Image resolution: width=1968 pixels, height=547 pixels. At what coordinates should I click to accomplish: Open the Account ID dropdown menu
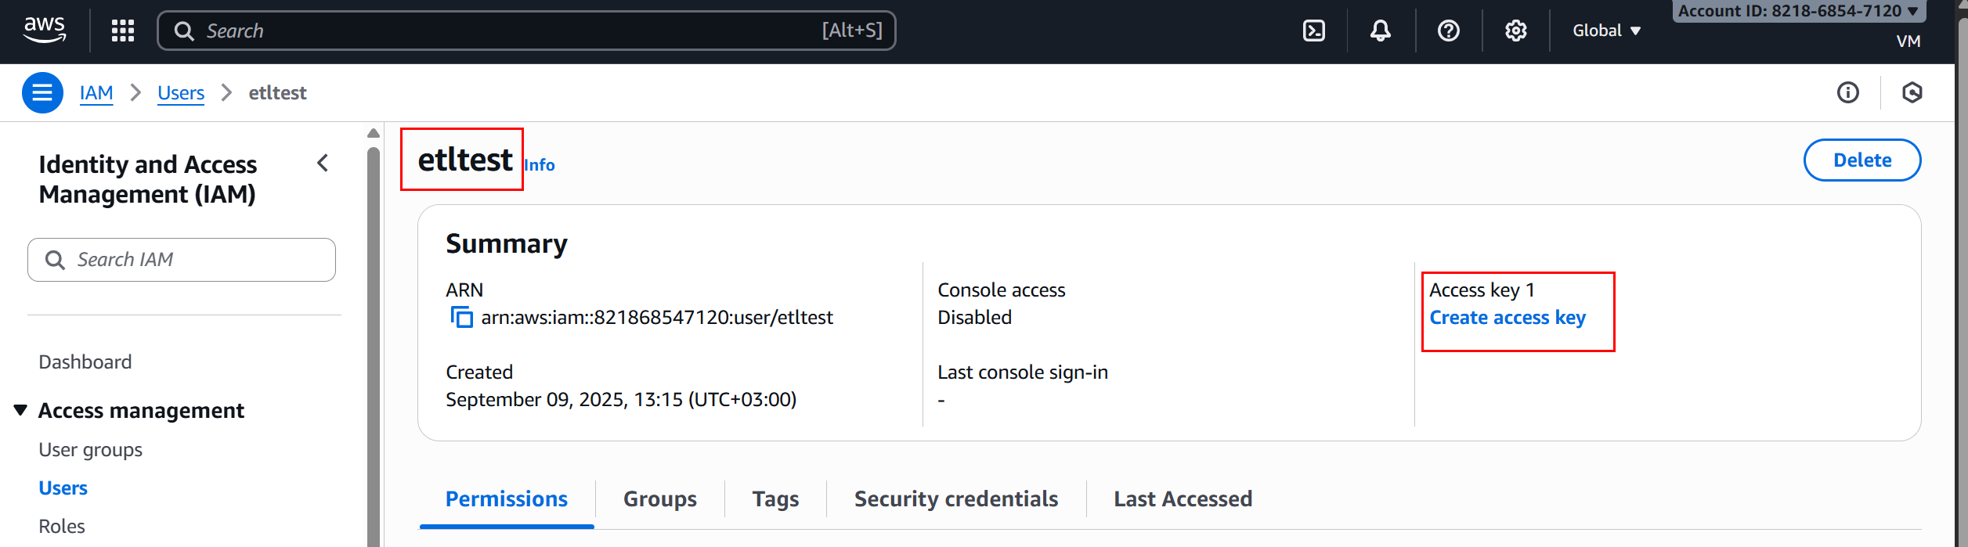1797,11
